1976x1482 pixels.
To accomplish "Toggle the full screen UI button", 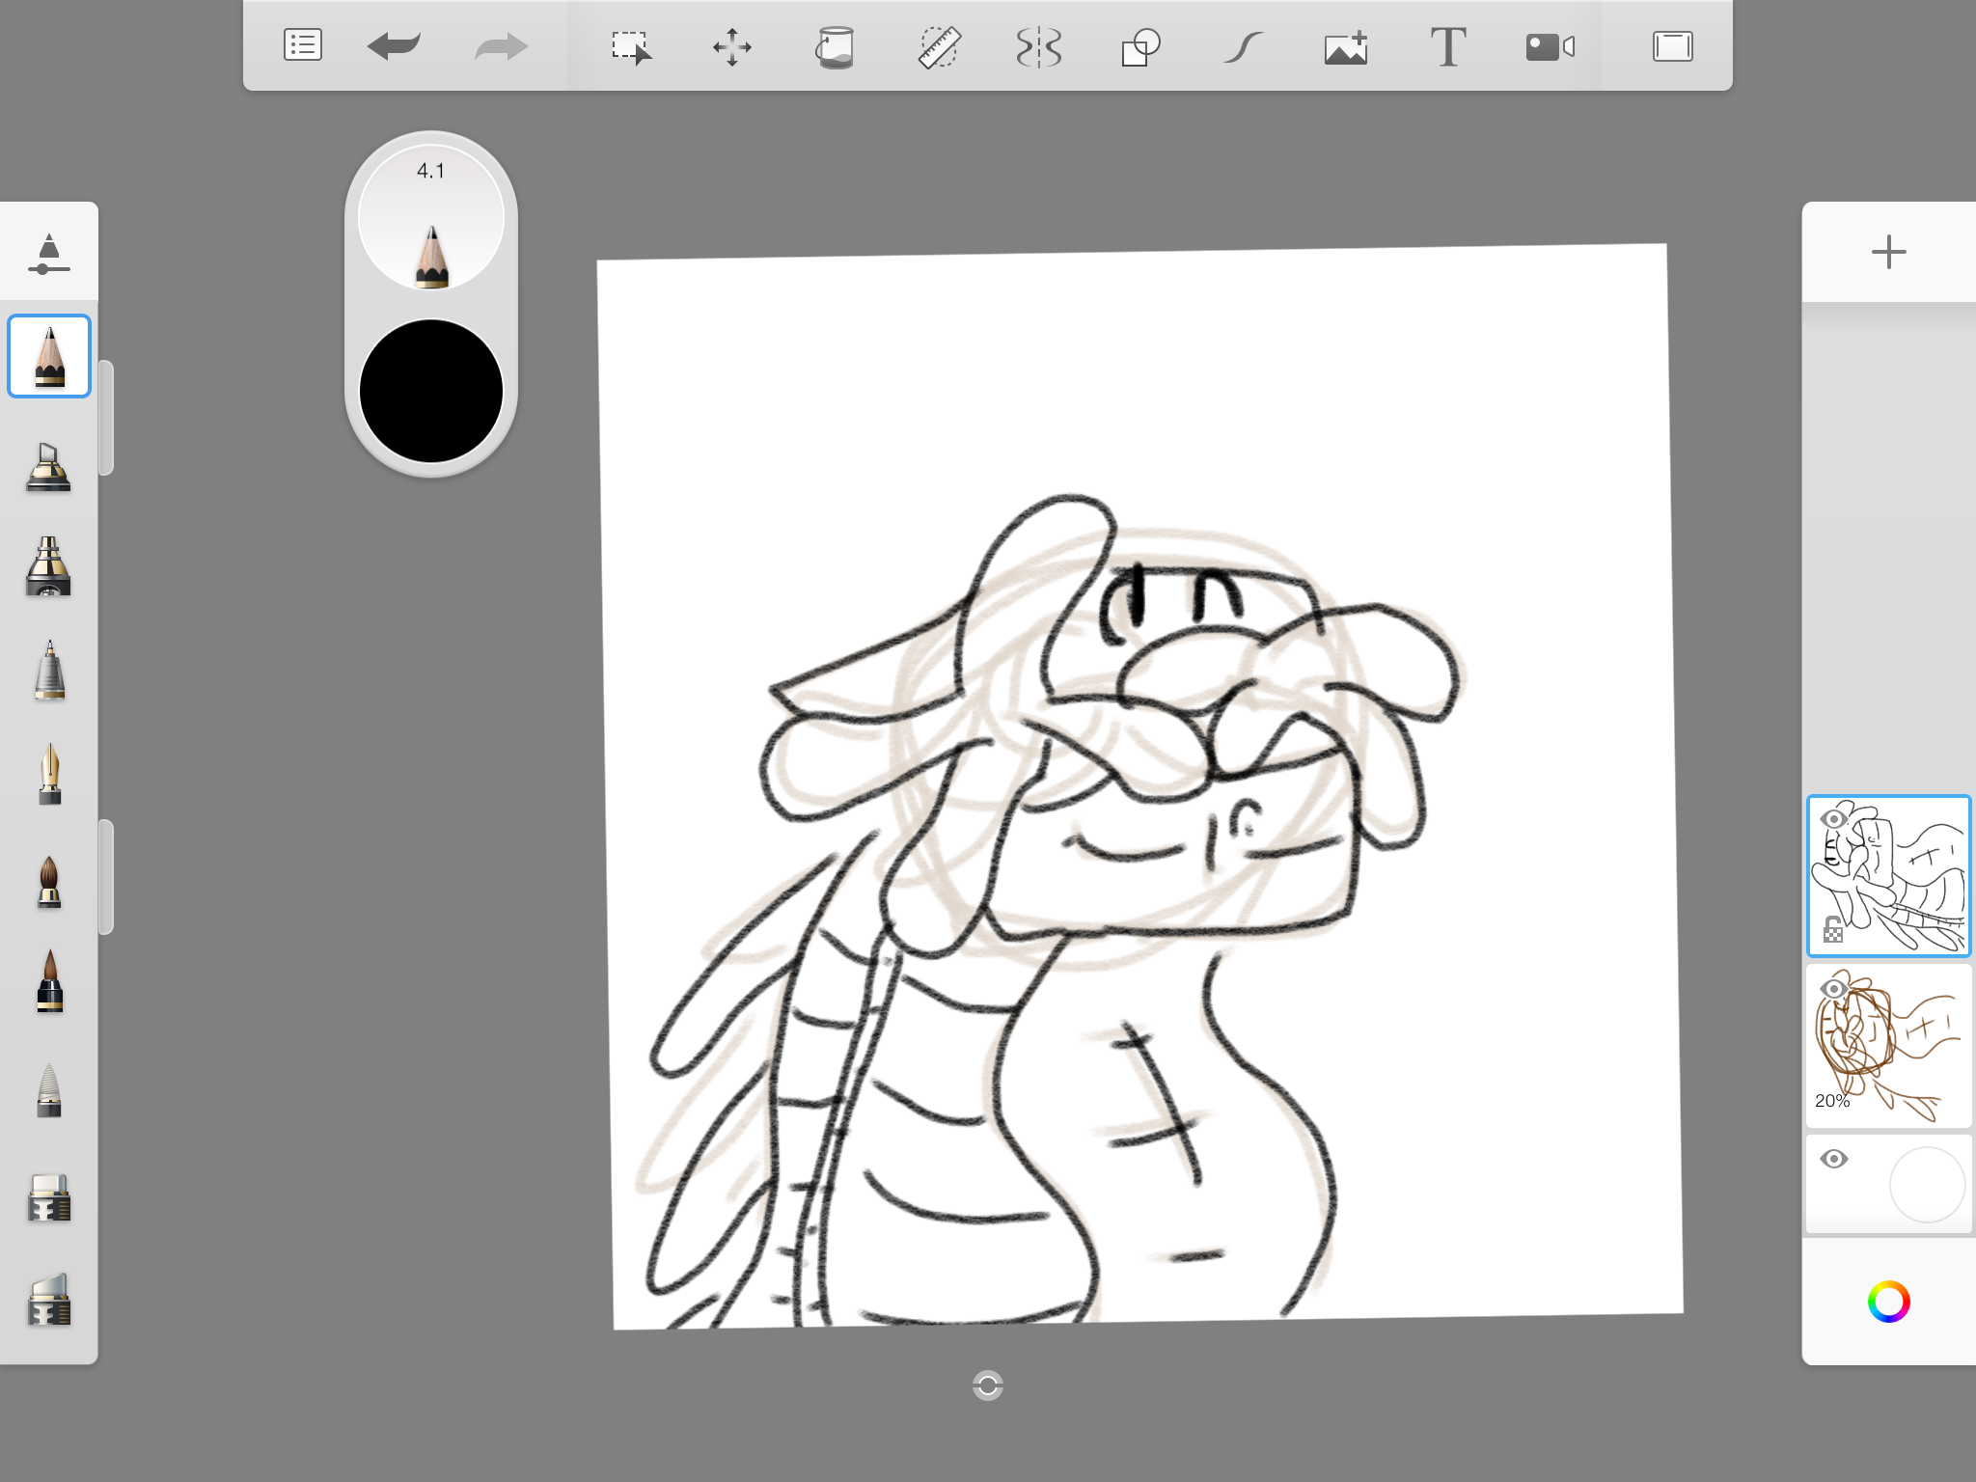I will click(1672, 46).
